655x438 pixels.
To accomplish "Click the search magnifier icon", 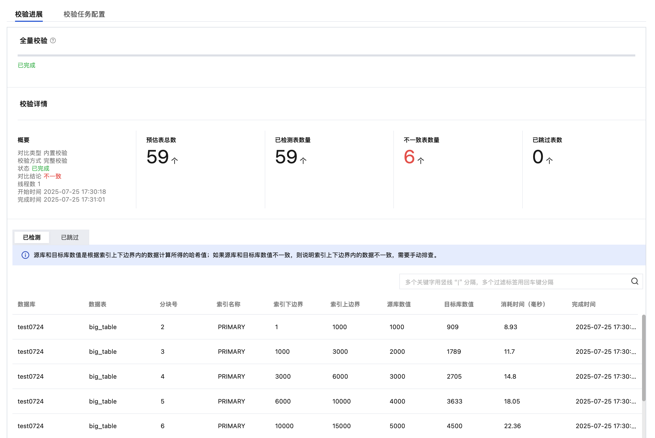I will 634,281.
